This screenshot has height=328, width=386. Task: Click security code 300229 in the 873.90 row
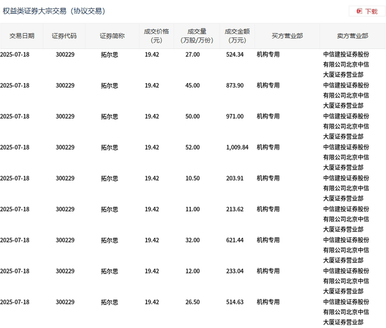coord(65,85)
